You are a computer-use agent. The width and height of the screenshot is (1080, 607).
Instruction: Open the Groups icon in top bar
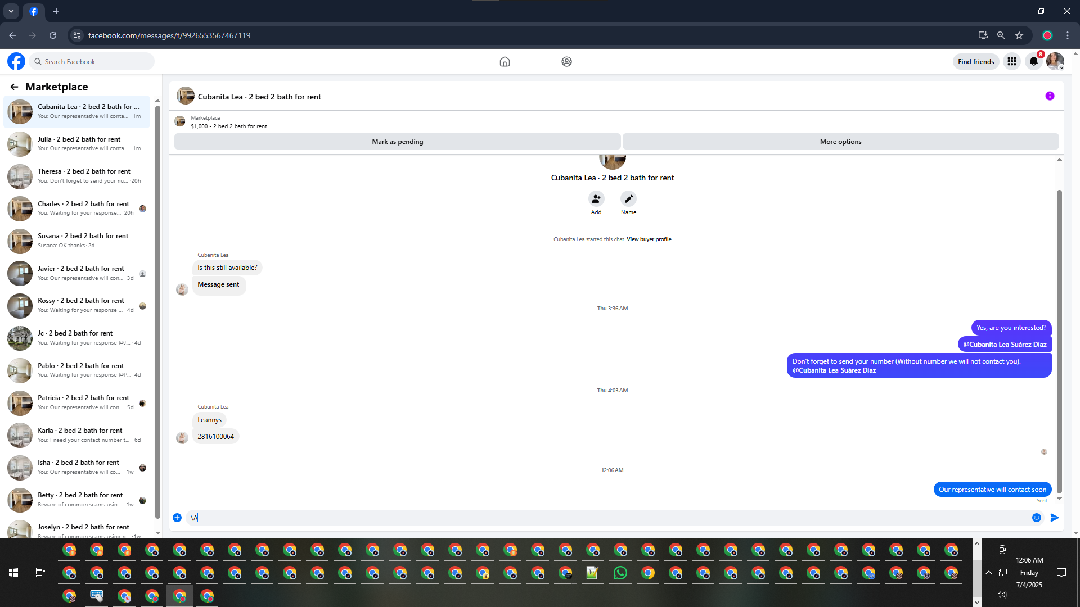click(566, 62)
